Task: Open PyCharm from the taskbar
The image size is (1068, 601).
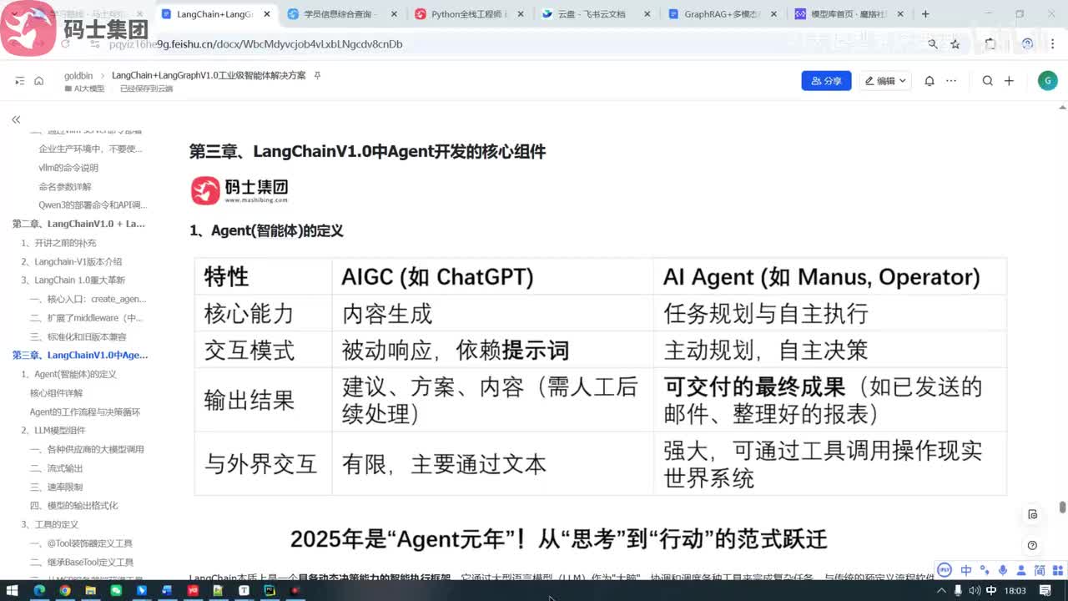Action: pyautogui.click(x=270, y=590)
